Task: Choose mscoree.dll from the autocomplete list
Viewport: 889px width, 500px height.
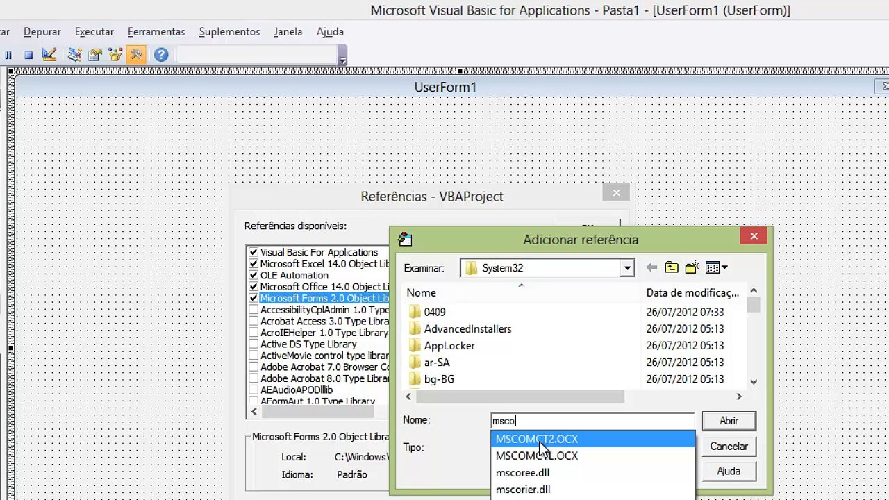Action: pyautogui.click(x=593, y=473)
